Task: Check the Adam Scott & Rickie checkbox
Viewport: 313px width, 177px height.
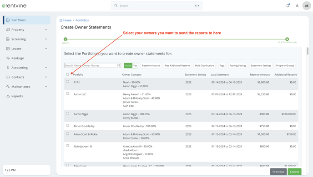Action: (67, 133)
